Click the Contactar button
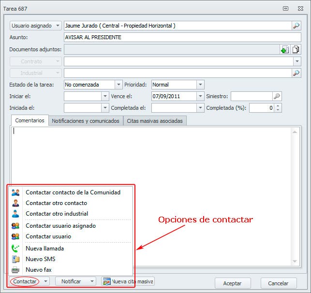This screenshot has height=293, width=311. click(25, 281)
